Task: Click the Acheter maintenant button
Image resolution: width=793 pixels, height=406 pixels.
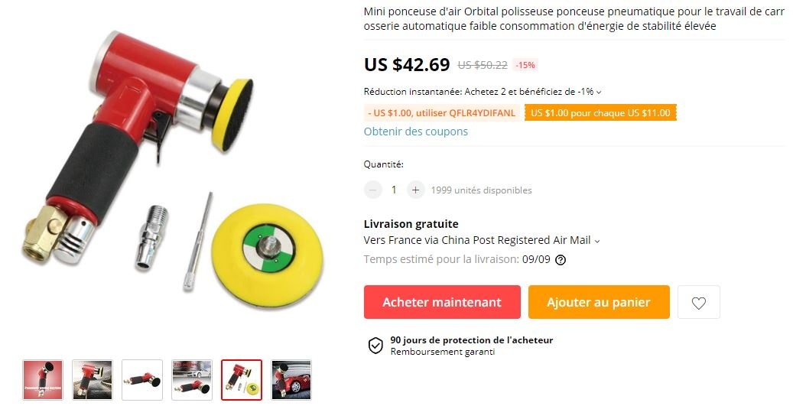Action: [442, 302]
